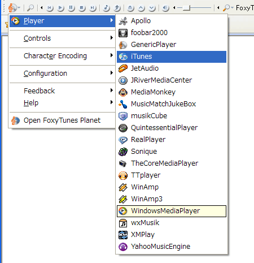254x263 pixels.
Task: Choose WindowsMediaPlayer as the player
Action: pyautogui.click(x=172, y=211)
